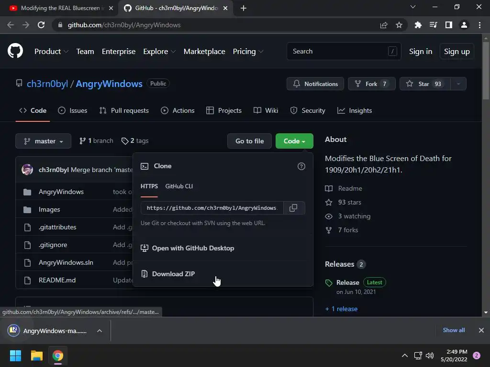Select the Code repository tab

click(x=33, y=110)
